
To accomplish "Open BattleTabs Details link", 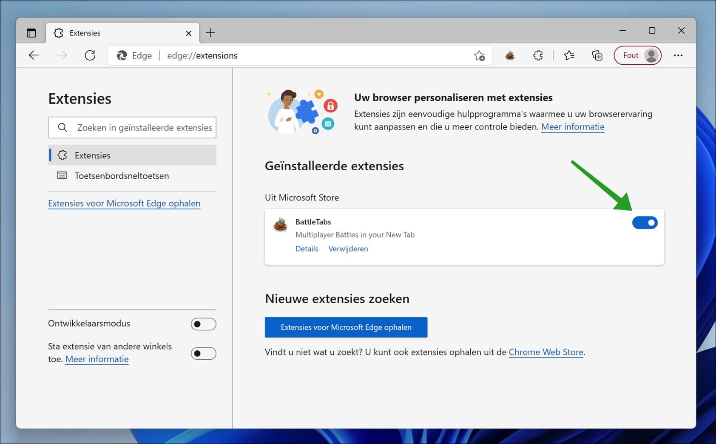I will point(307,249).
